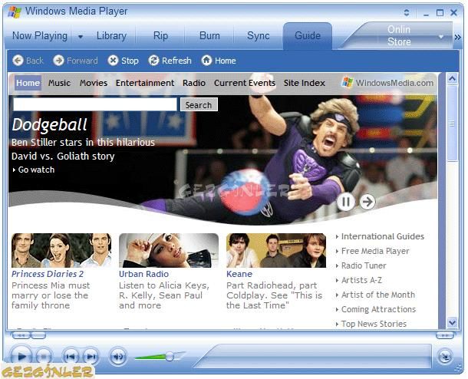The height and width of the screenshot is (379, 468).
Task: Toggle the menu bar show/hide arrows
Action: point(406,12)
